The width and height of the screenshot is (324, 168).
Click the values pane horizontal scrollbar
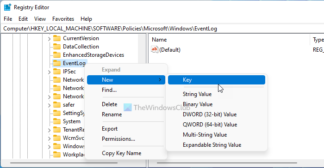point(227,163)
